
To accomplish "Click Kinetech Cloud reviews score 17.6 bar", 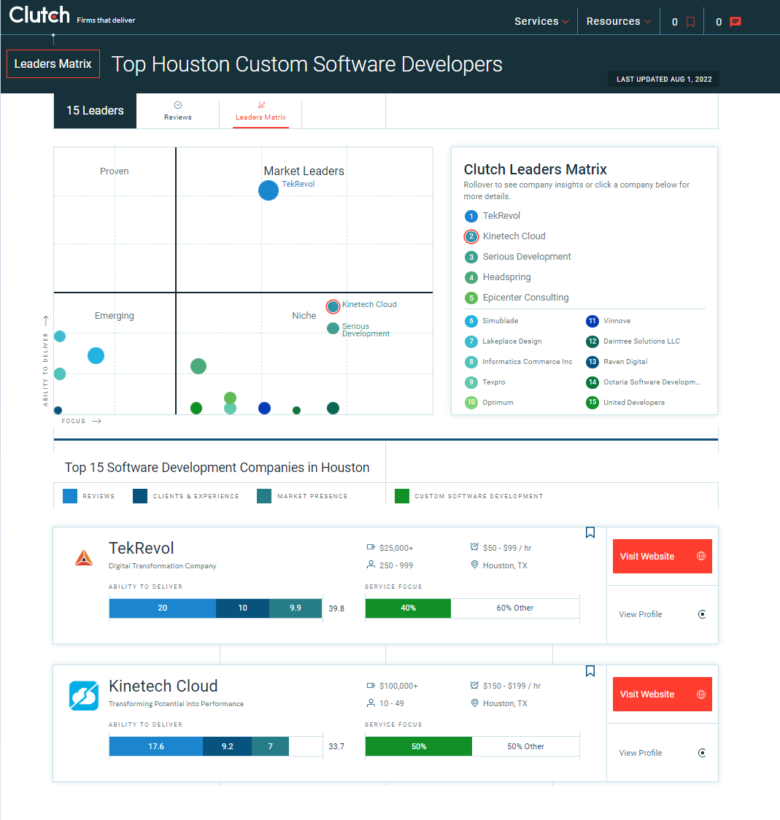I will coord(156,746).
